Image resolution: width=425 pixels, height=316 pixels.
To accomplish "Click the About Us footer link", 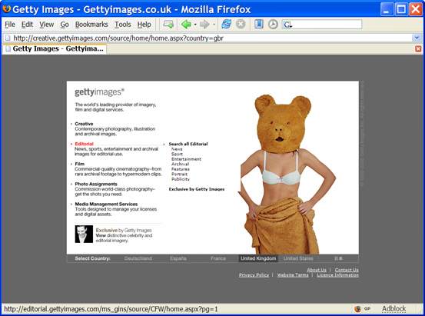I will click(x=317, y=270).
